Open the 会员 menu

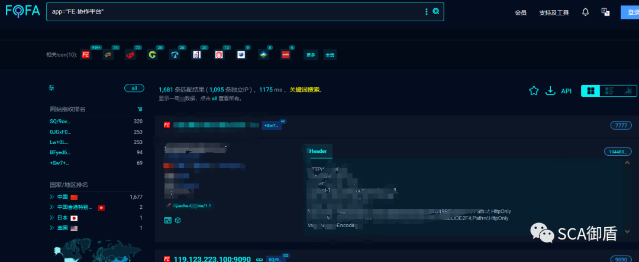click(x=521, y=12)
